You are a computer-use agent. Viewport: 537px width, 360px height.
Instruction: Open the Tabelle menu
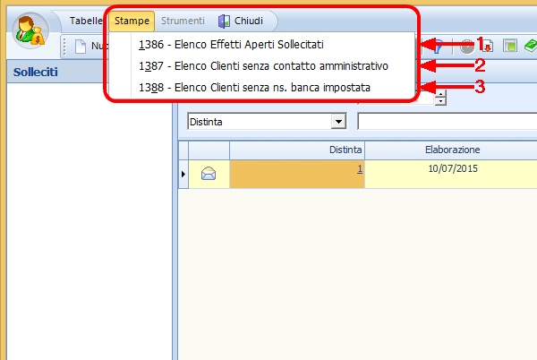[x=87, y=21]
